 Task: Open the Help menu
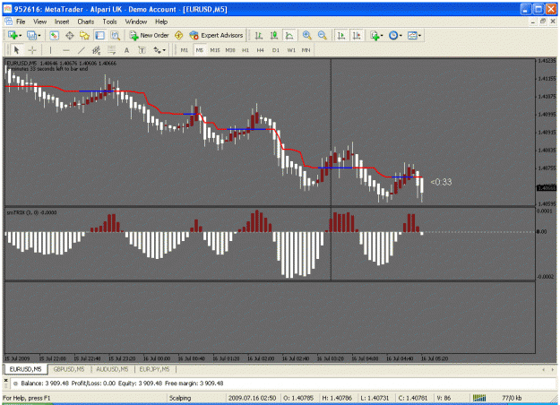[161, 22]
